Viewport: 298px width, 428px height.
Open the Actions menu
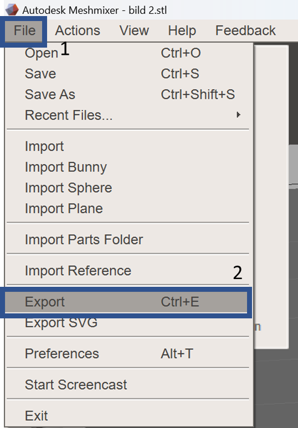tap(78, 30)
